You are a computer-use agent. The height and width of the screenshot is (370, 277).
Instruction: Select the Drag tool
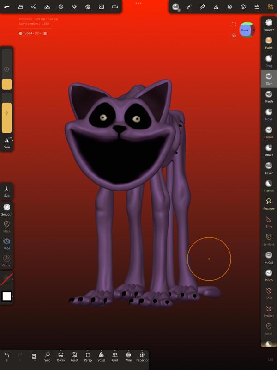click(x=269, y=61)
